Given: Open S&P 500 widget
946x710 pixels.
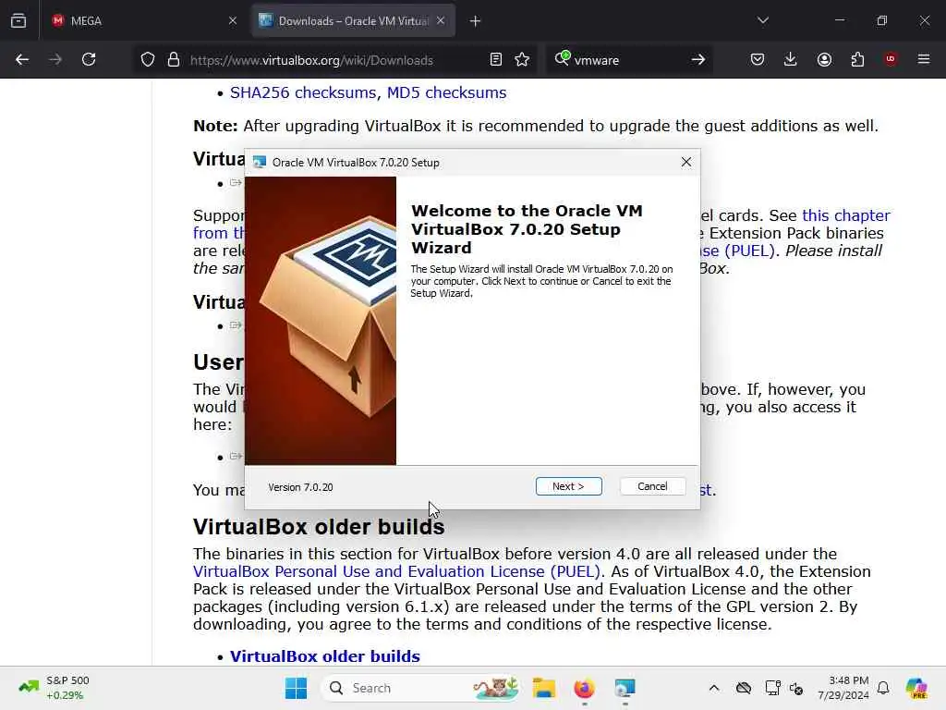Looking at the screenshot, I should (54, 688).
